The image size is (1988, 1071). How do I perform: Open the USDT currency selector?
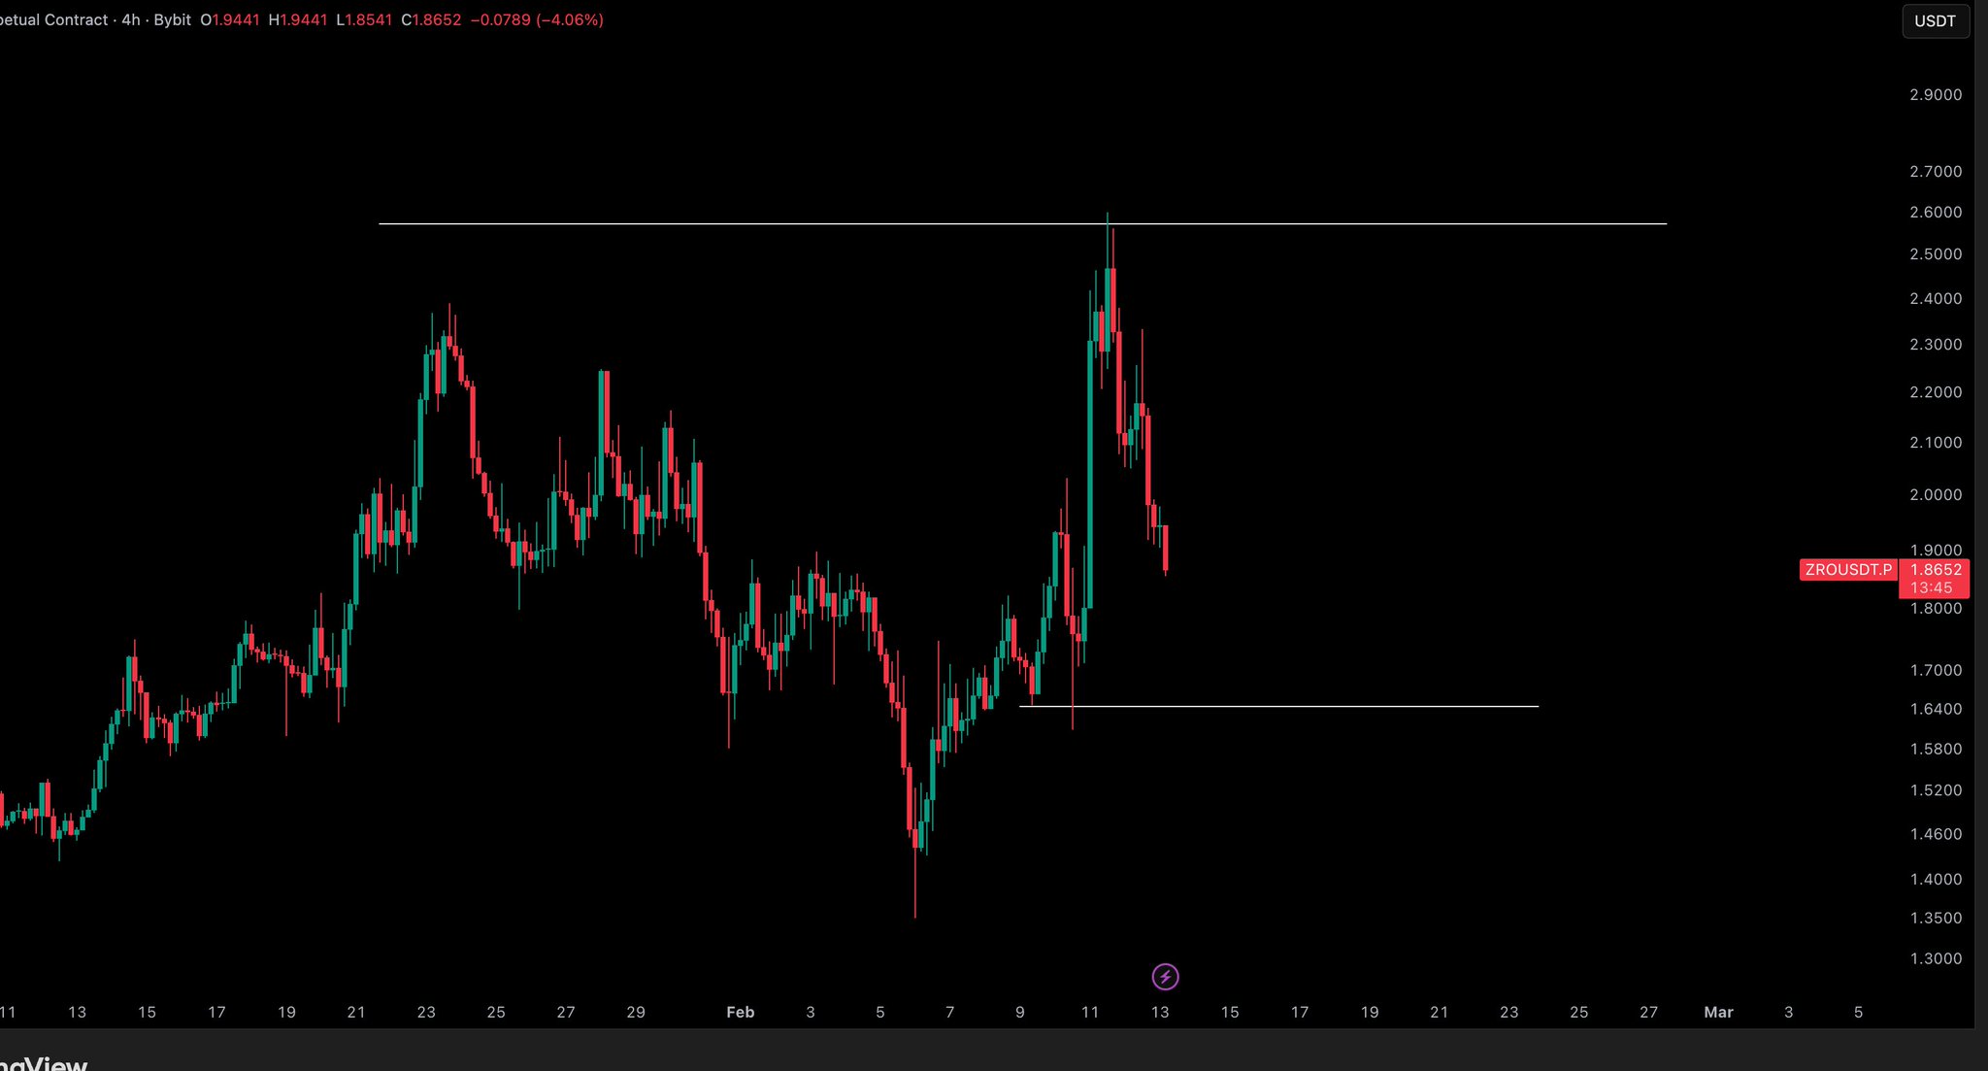1935,21
